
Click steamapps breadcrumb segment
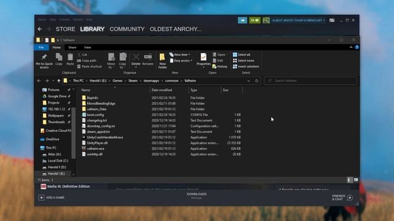(151, 80)
